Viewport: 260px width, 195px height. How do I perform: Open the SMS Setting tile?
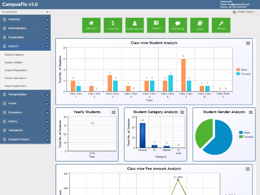click(x=178, y=25)
